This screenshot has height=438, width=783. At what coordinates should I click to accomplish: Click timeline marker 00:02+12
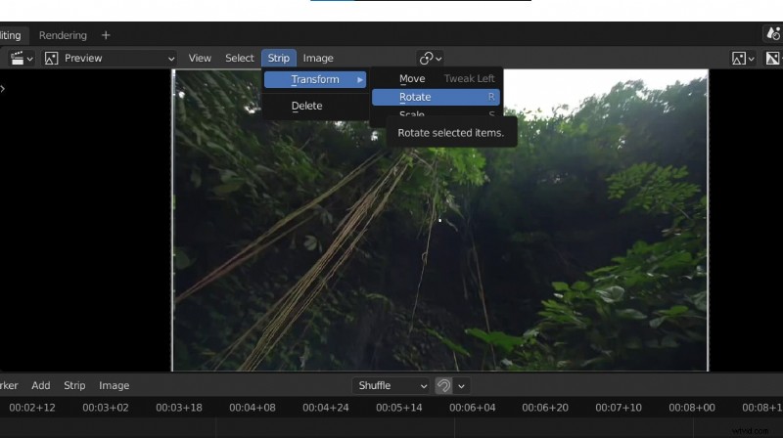[x=32, y=408]
